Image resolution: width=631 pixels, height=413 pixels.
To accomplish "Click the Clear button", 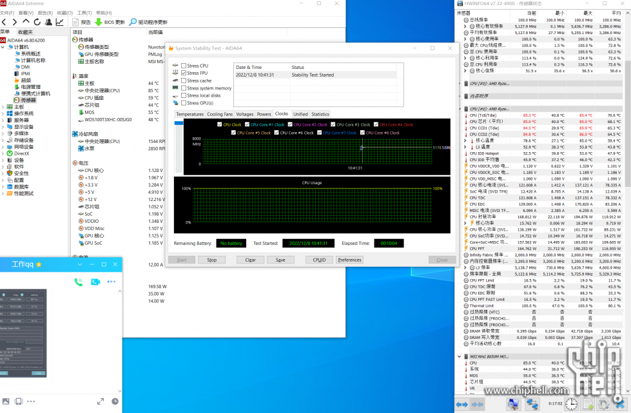I will point(250,260).
